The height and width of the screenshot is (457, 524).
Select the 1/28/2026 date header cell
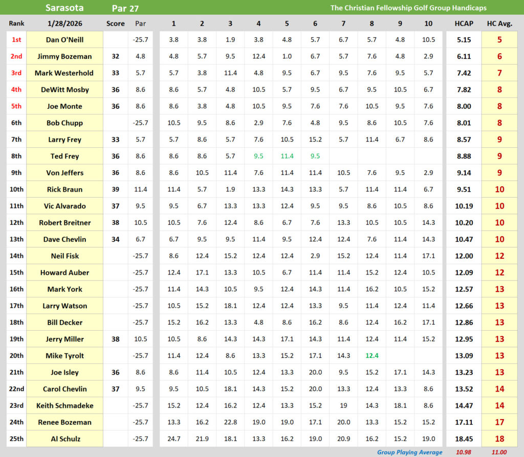pyautogui.click(x=64, y=24)
